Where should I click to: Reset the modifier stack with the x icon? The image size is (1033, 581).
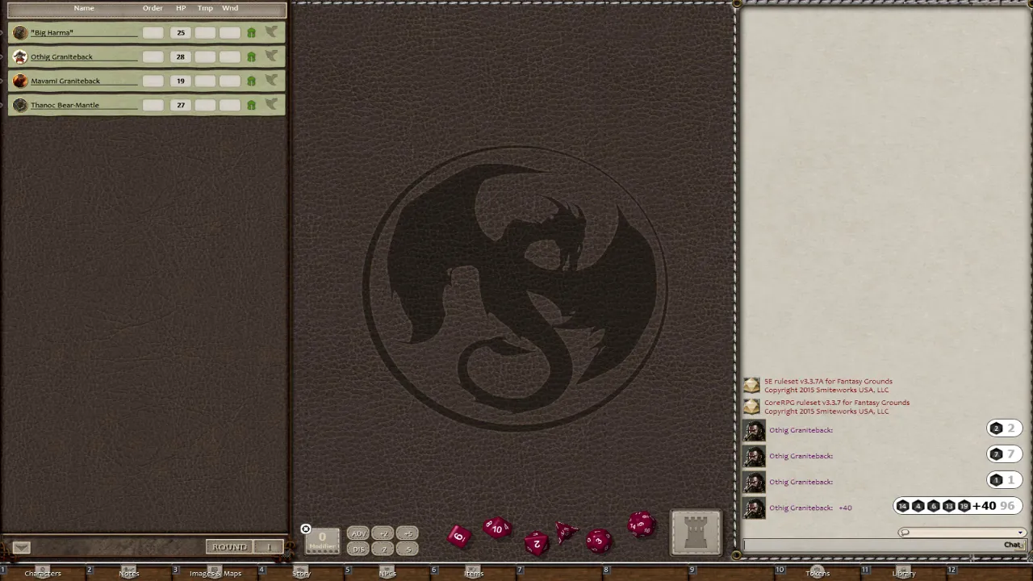click(305, 529)
